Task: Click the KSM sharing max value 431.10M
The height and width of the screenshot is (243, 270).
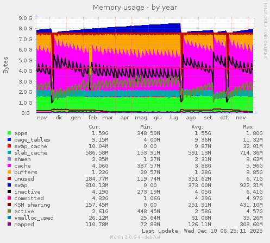Action: coord(251,205)
